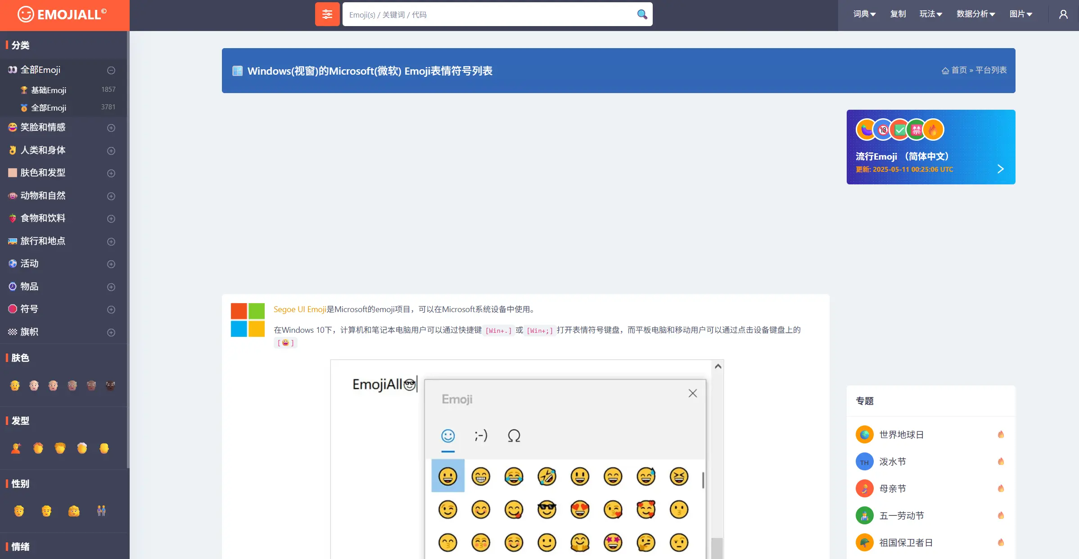Open the 图片 menu
Image resolution: width=1079 pixels, height=559 pixels.
pyautogui.click(x=1020, y=14)
